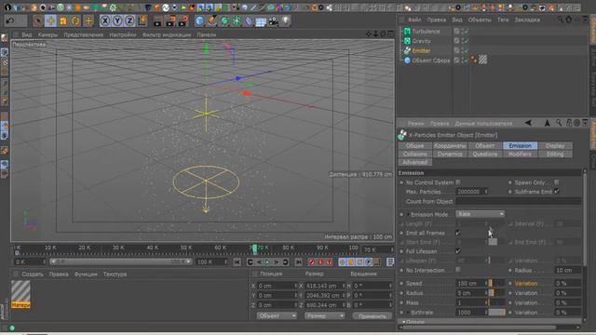Click the sphere object material tag
Screen dimensions: 596x335
tap(482, 60)
